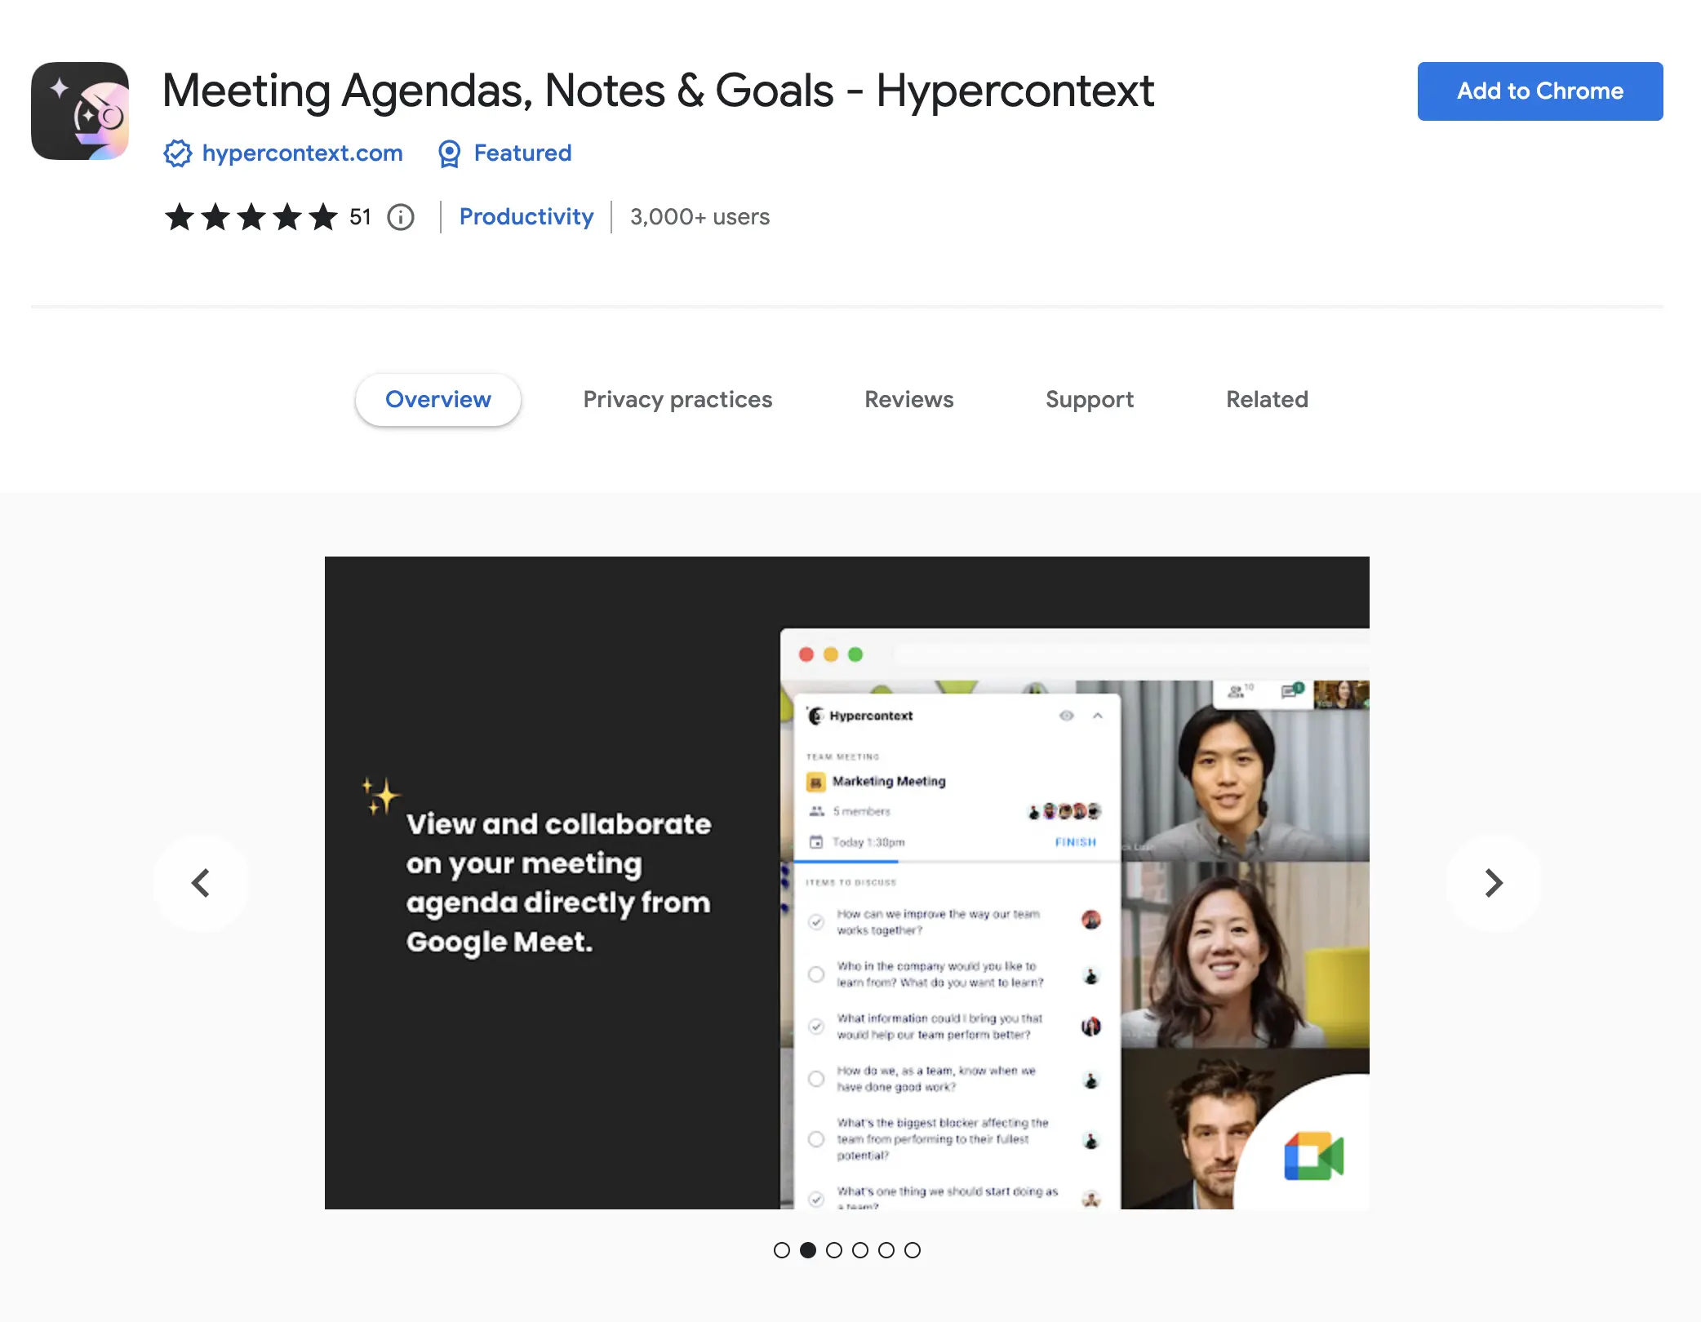Switch to the Privacy practices tab

point(677,400)
